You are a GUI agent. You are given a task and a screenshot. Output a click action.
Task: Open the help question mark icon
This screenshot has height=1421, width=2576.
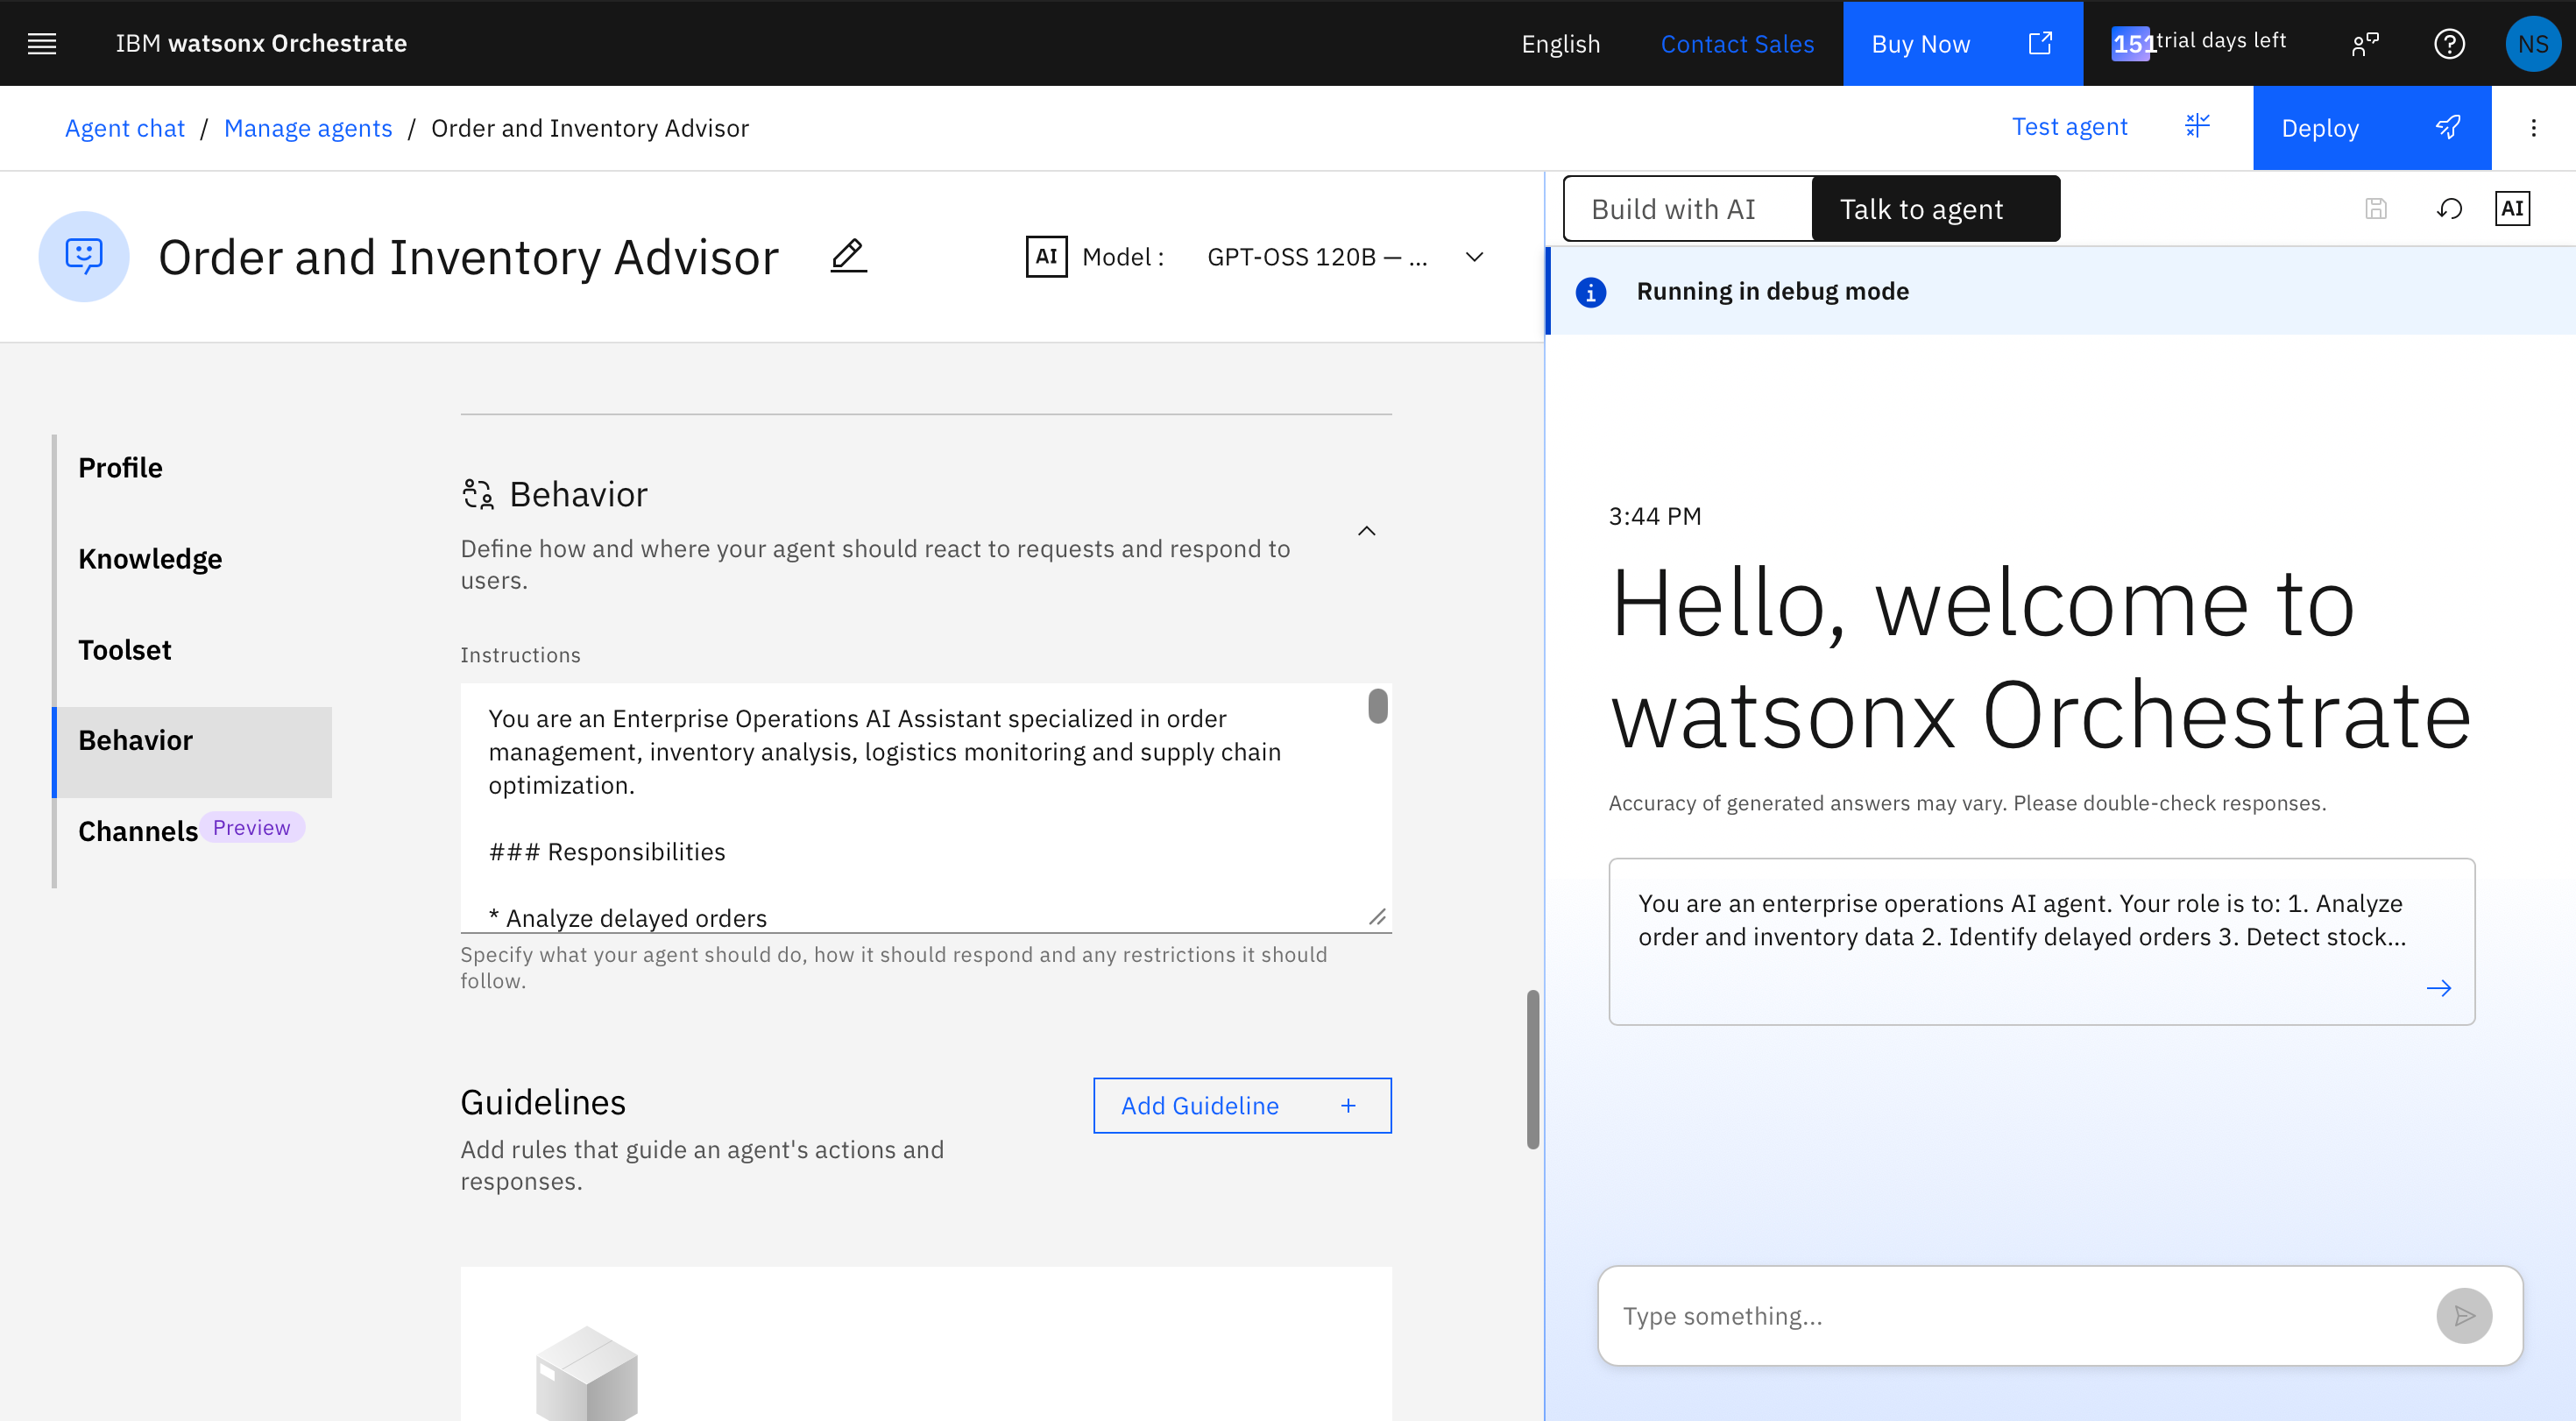pyautogui.click(x=2449, y=43)
